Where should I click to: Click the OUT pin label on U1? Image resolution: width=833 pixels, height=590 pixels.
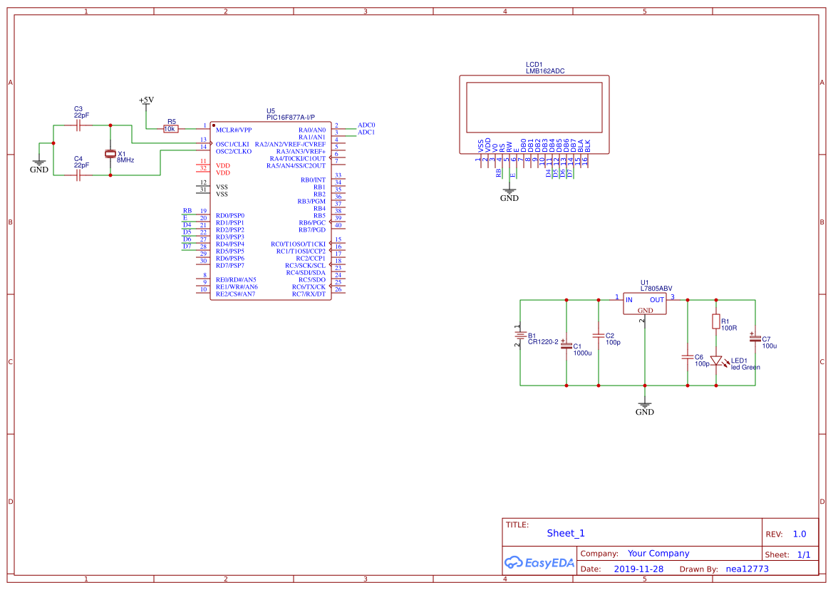pos(657,300)
